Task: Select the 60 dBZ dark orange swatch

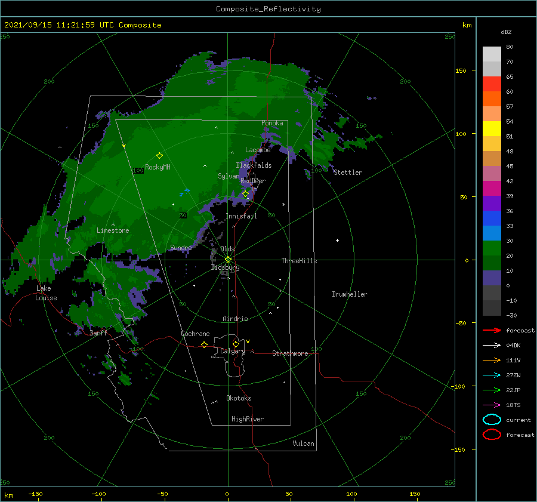Action: [492, 98]
